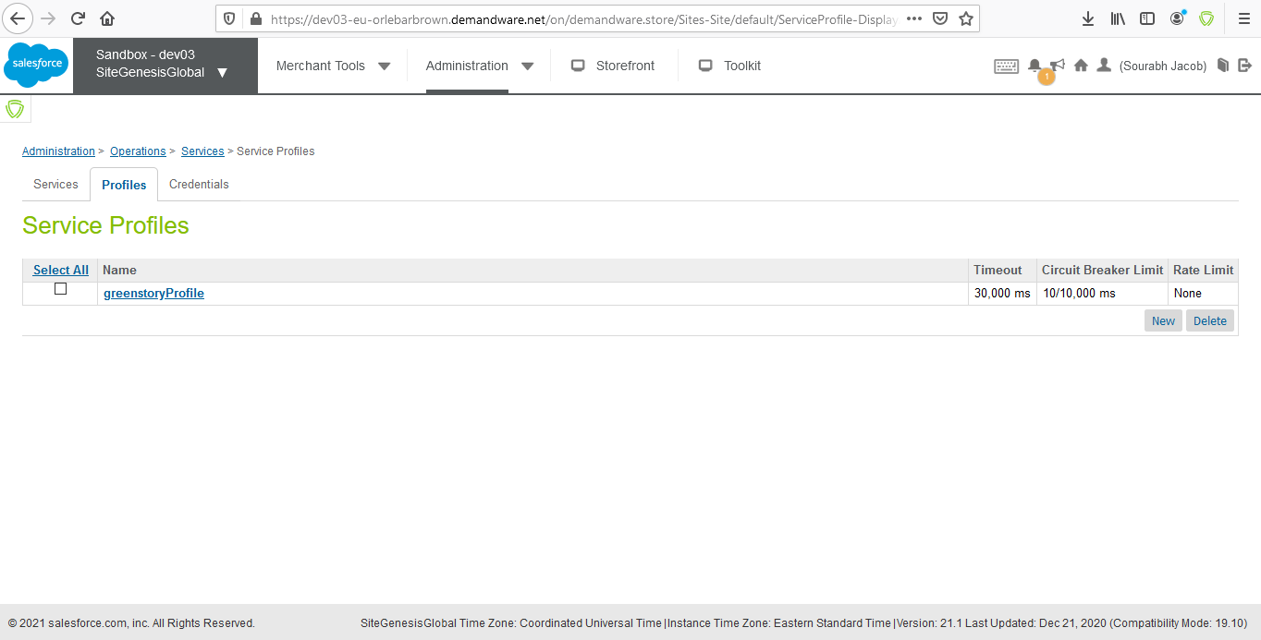Click the Select All link

click(x=61, y=270)
